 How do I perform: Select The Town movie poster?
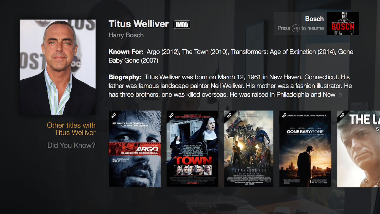[x=192, y=149]
